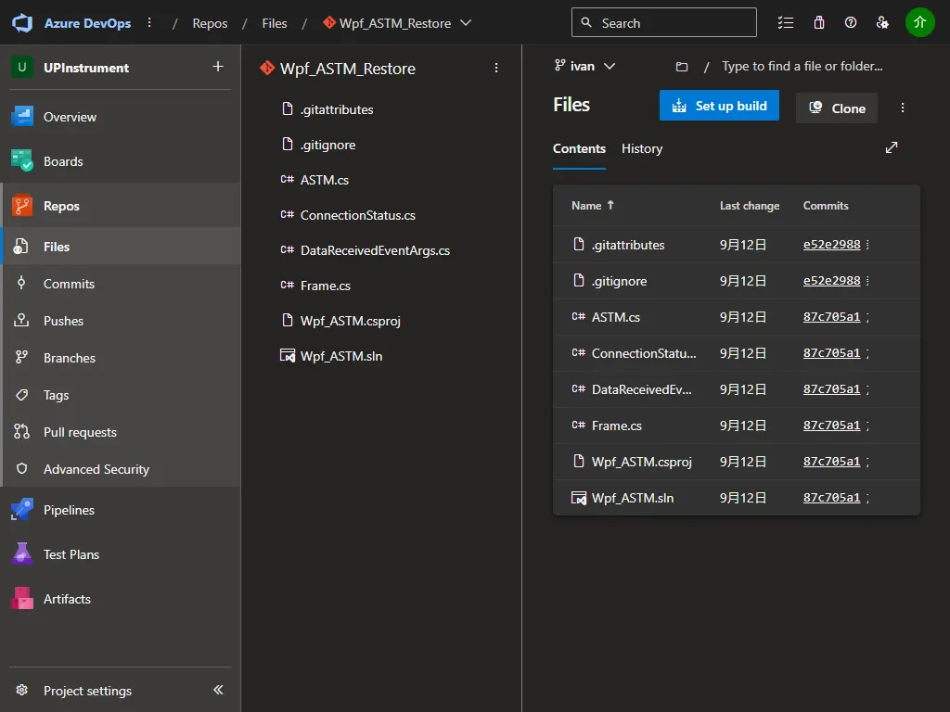
Task: Click the UPInstrument project avatar icon
Action: (22, 67)
